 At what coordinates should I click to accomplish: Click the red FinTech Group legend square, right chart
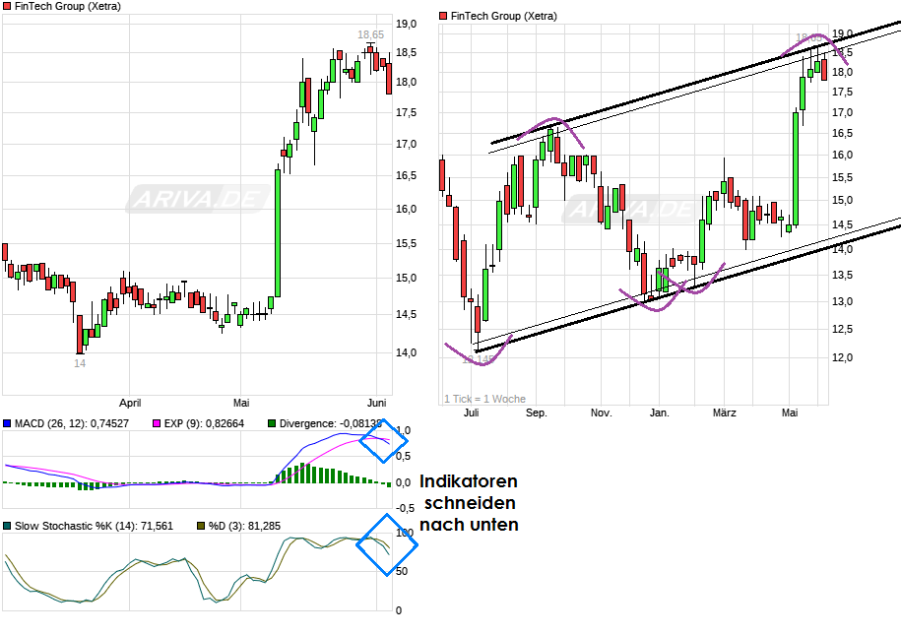(x=443, y=16)
